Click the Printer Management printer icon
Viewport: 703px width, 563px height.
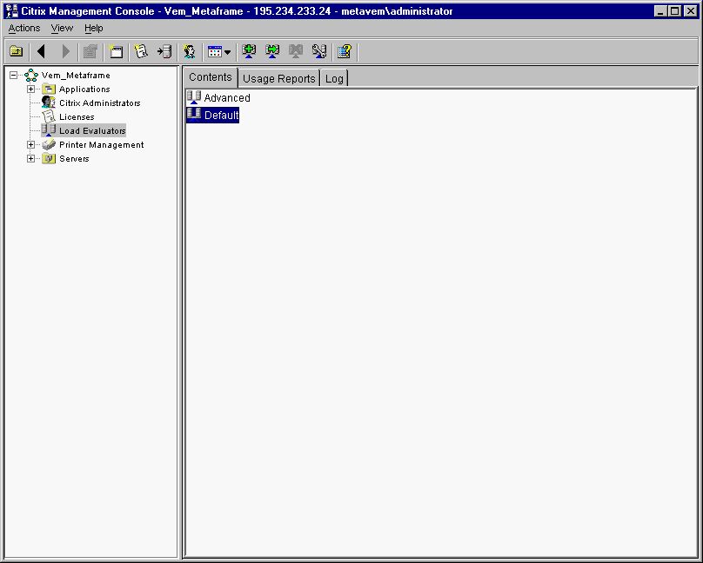(49, 144)
